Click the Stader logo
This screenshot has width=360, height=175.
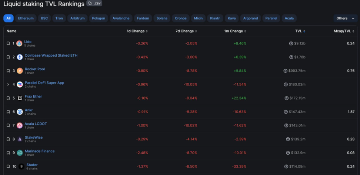tap(21, 166)
